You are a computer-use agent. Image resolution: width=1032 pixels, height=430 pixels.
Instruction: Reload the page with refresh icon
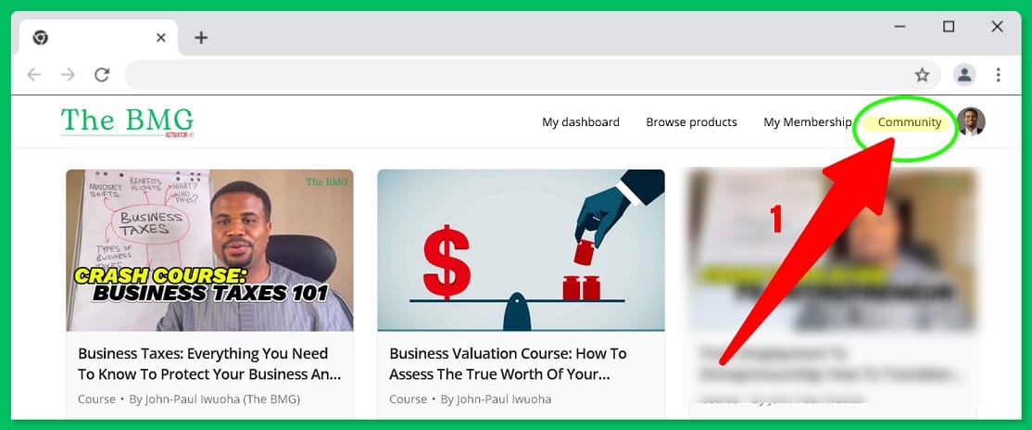(x=102, y=75)
